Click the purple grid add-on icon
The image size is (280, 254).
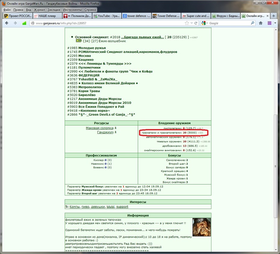tap(269, 23)
